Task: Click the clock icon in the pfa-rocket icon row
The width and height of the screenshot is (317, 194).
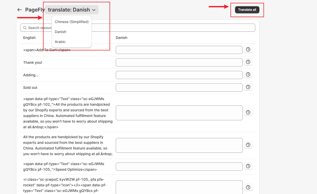Action: 248,187
